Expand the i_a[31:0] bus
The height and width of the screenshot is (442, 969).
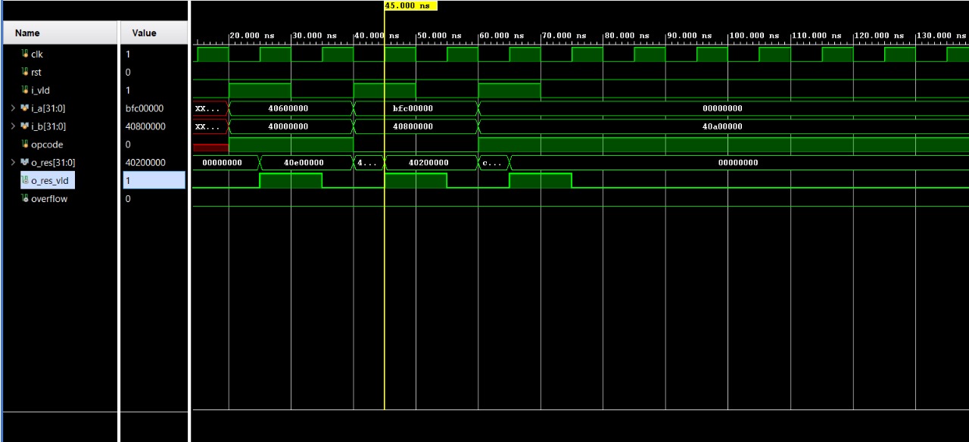[x=13, y=108]
